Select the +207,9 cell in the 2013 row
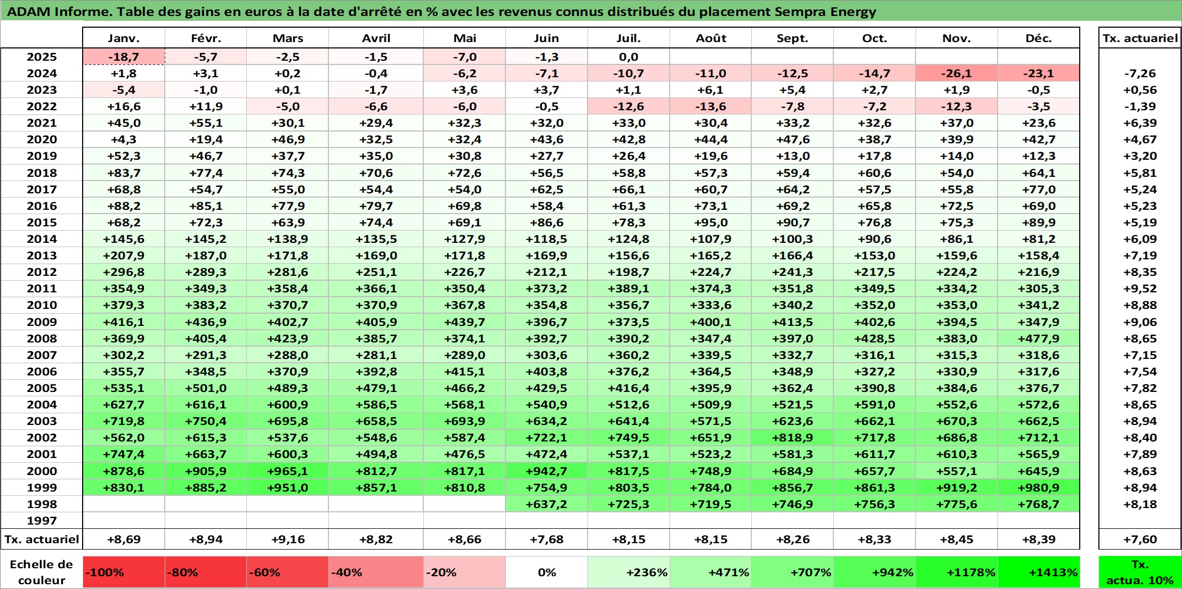 pyautogui.click(x=124, y=255)
